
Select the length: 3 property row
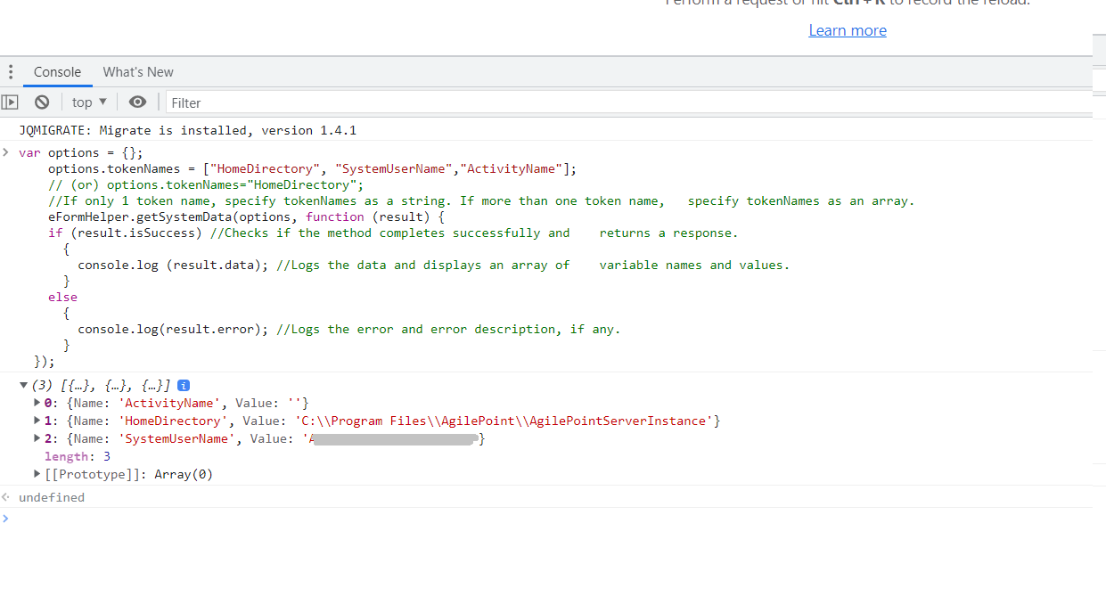pos(78,456)
